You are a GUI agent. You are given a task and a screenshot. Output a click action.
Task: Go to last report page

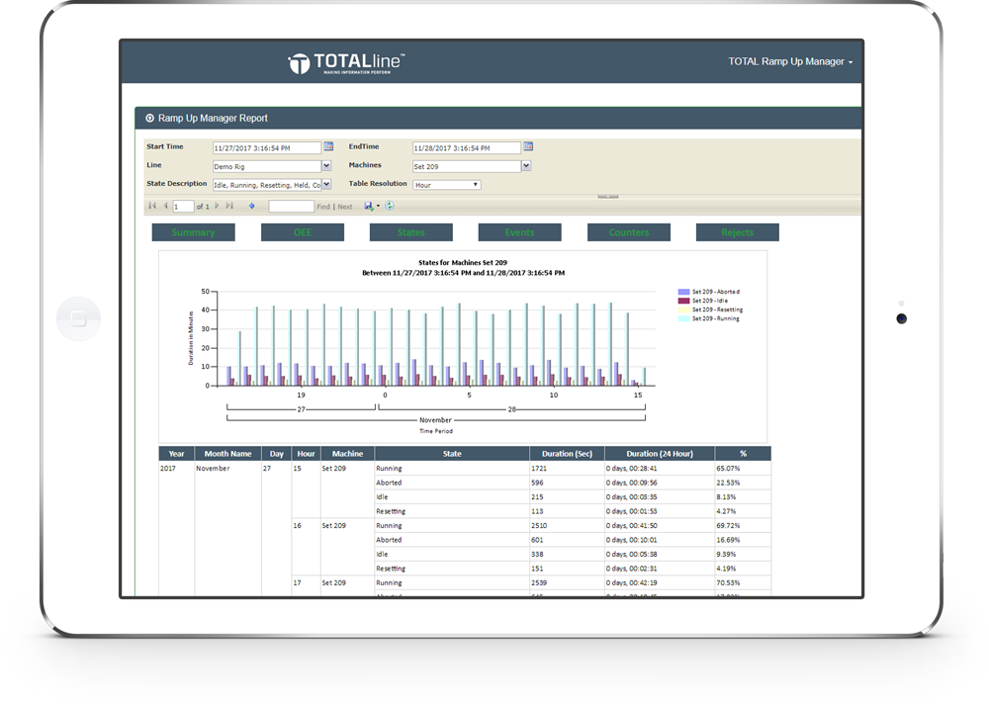tap(229, 206)
